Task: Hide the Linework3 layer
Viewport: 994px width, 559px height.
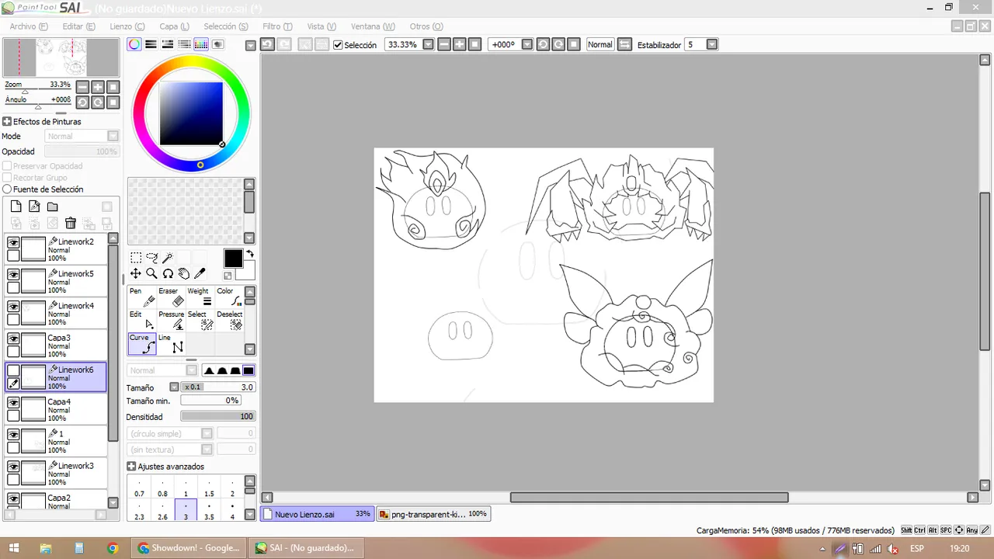Action: tap(13, 467)
